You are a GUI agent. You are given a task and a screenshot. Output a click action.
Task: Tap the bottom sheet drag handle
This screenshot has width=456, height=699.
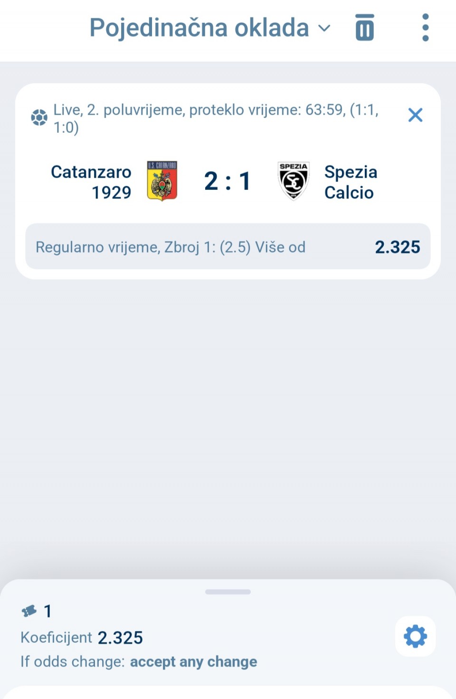click(228, 592)
